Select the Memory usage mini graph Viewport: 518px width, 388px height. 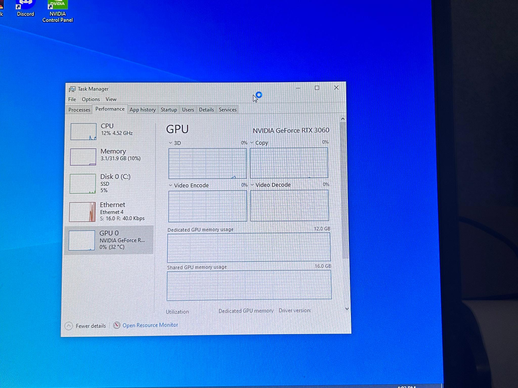(83, 157)
